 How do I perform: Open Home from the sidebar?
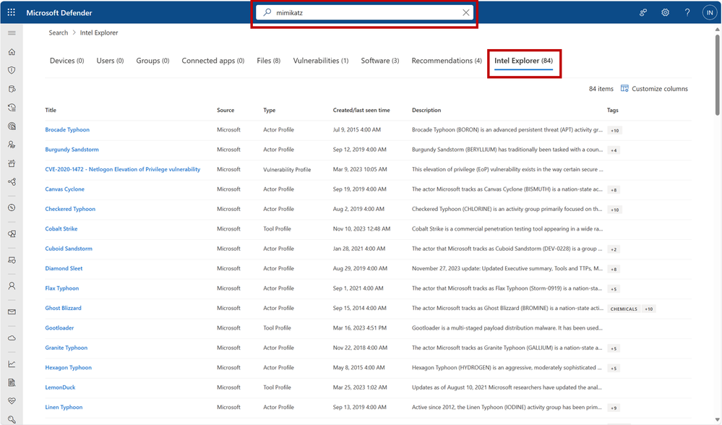tap(12, 52)
